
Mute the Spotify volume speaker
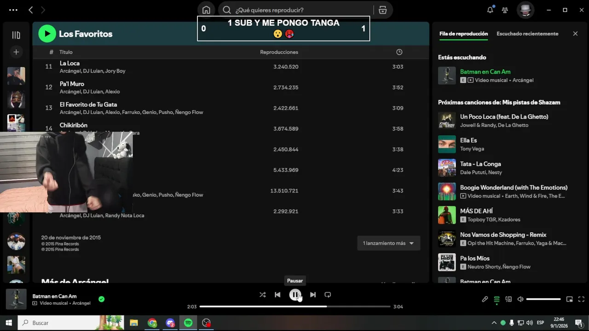(x=520, y=299)
